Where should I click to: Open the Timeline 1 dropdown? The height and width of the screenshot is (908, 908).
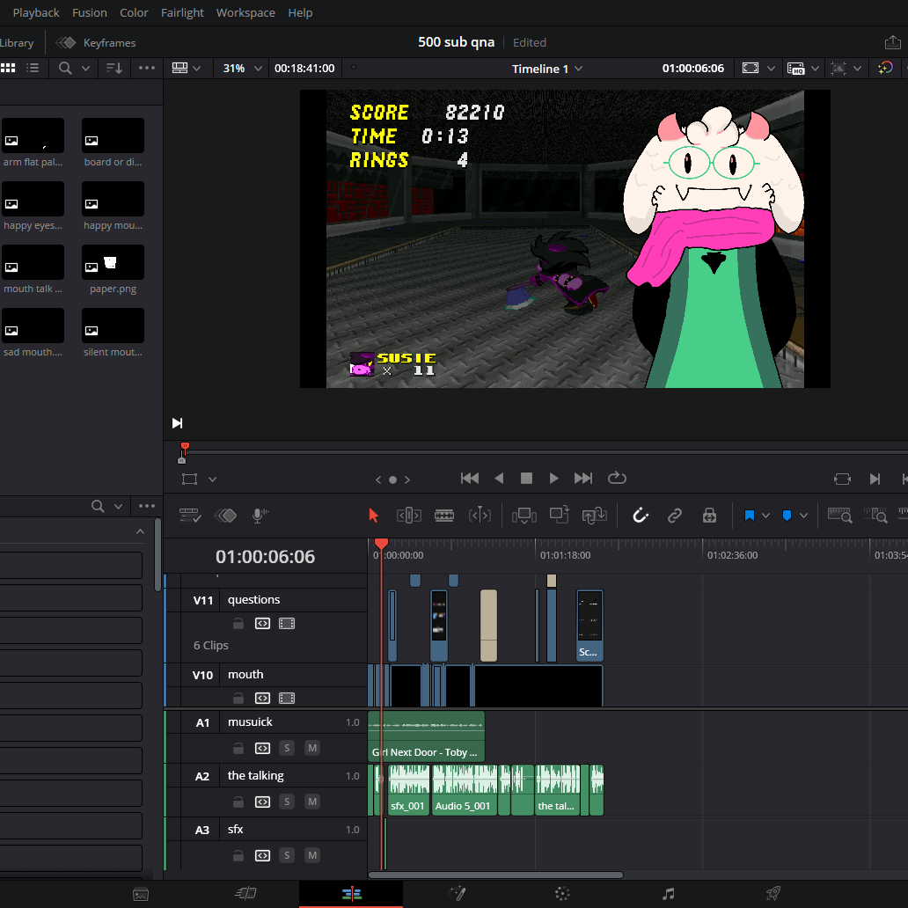[x=546, y=69]
